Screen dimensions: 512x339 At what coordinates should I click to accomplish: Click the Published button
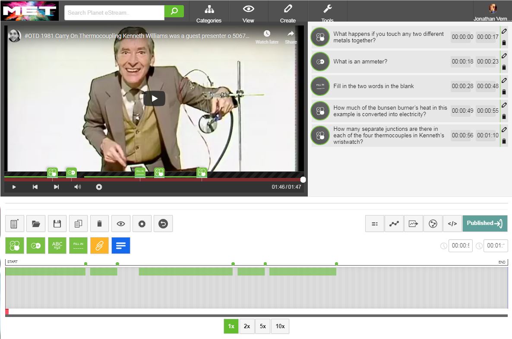485,223
